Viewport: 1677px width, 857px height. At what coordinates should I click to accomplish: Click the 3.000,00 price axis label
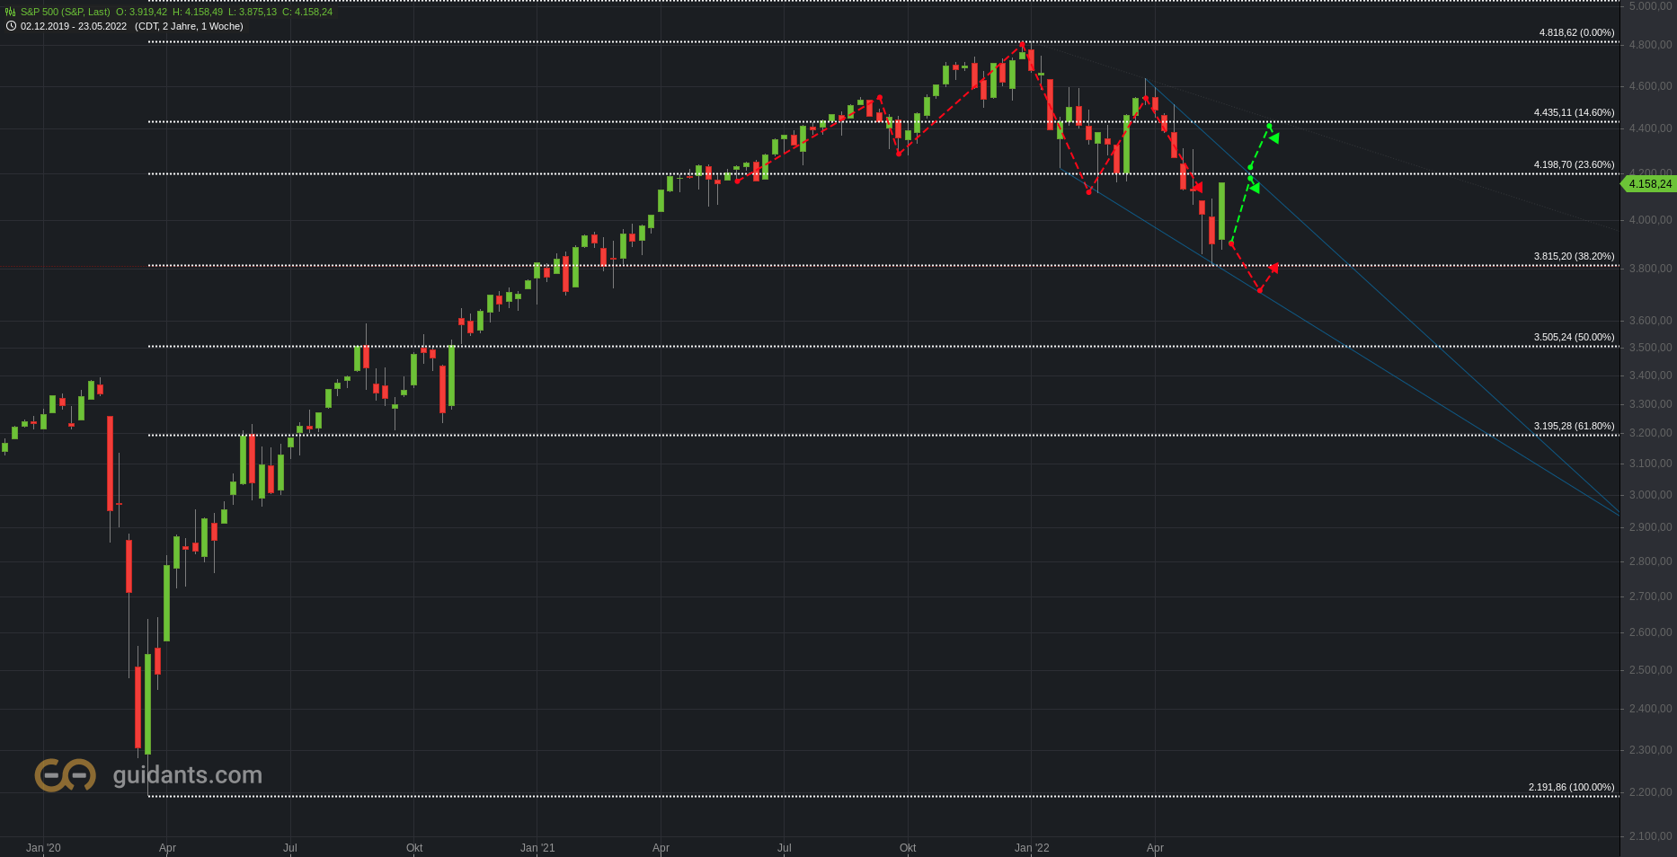click(x=1650, y=495)
